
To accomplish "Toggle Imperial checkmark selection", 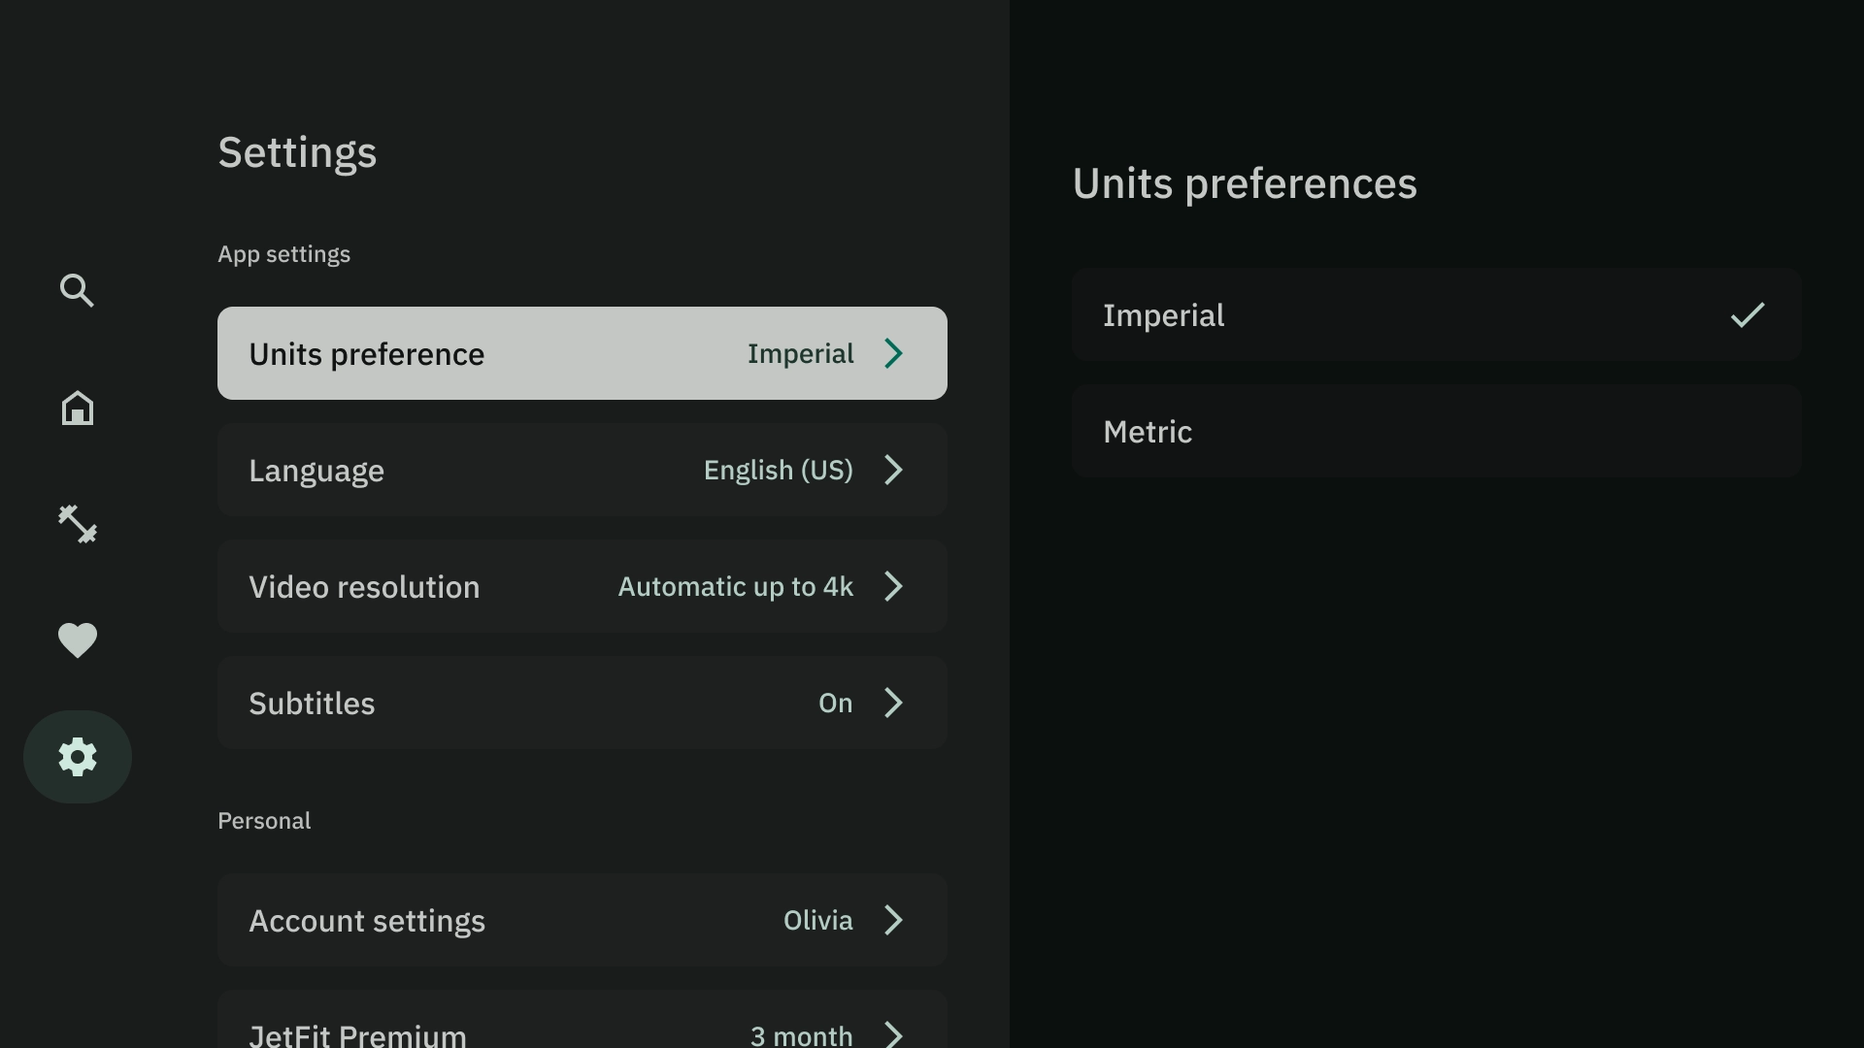I will 1747,314.
